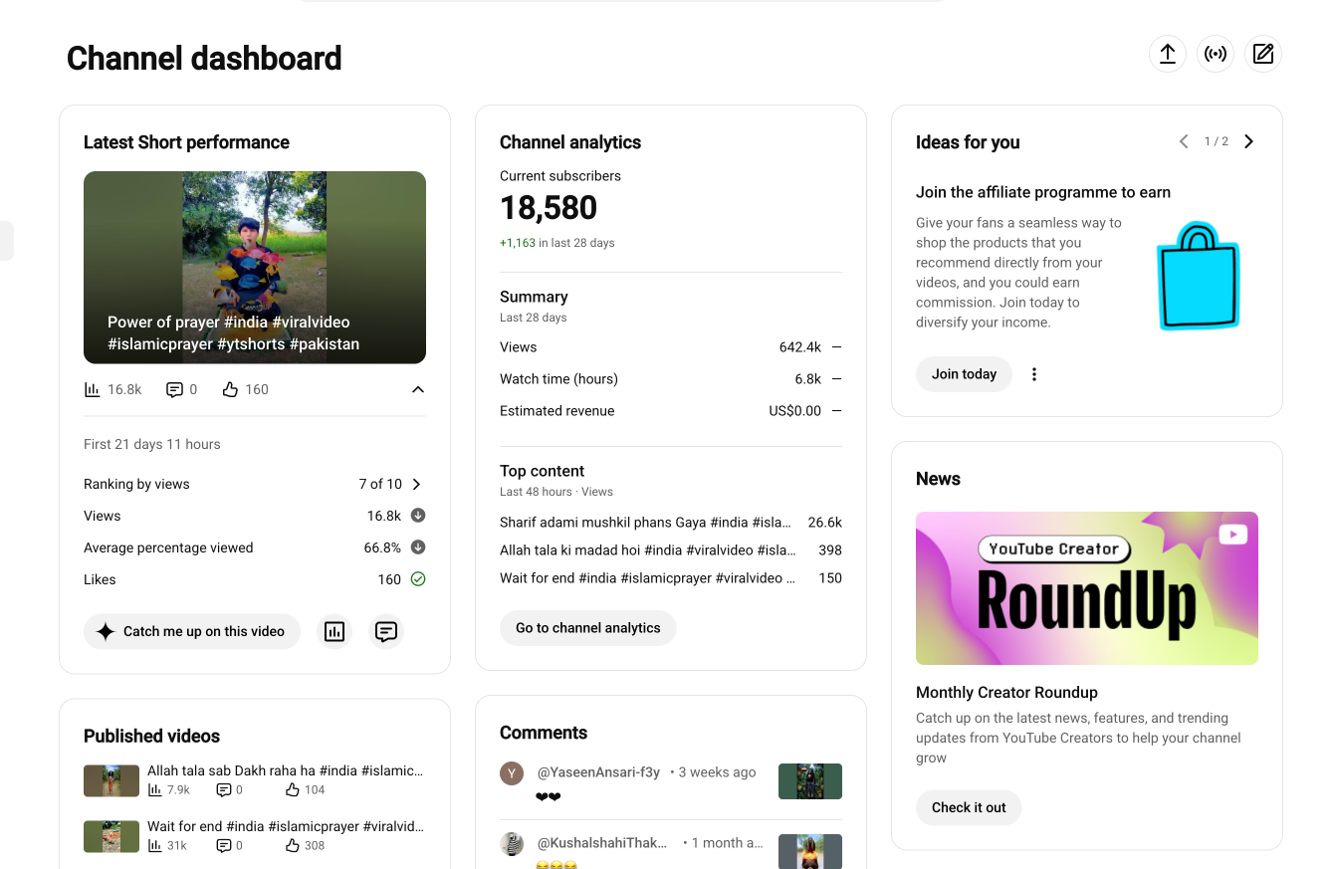This screenshot has width=1333, height=869.
Task: Click the '18,580' subscriber count
Action: point(549,208)
